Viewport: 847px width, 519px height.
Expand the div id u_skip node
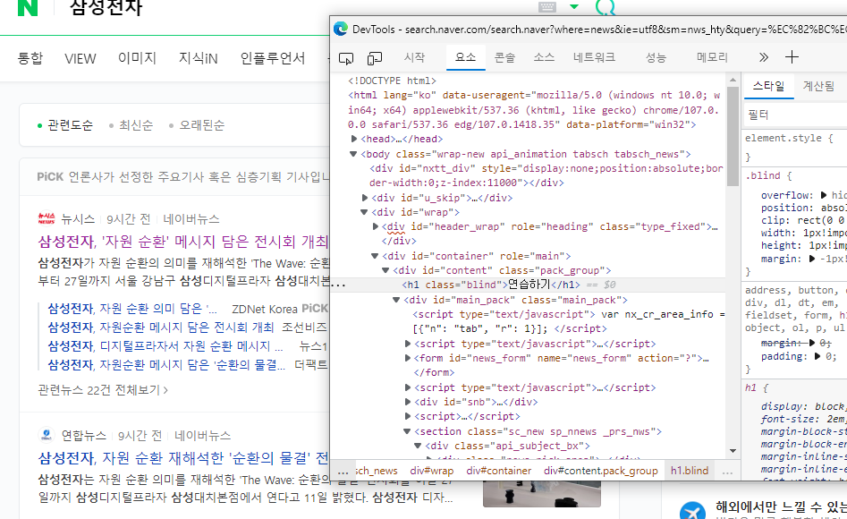pos(365,198)
